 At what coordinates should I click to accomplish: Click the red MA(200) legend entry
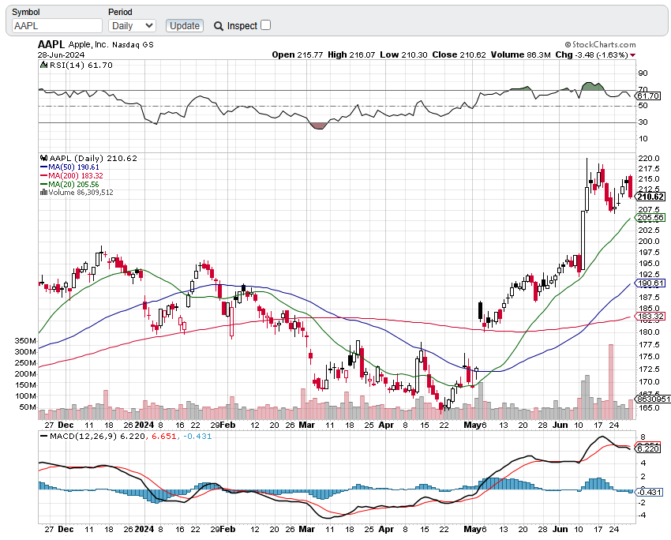point(69,175)
